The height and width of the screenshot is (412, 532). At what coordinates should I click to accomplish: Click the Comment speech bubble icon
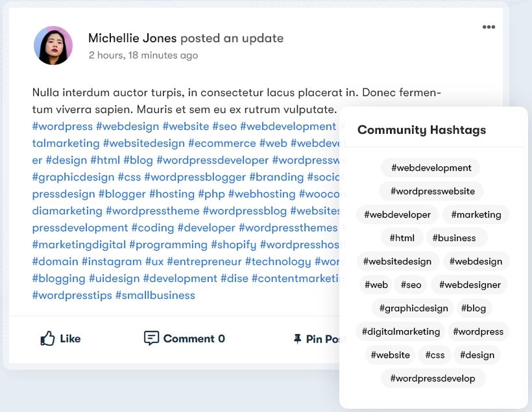(151, 339)
